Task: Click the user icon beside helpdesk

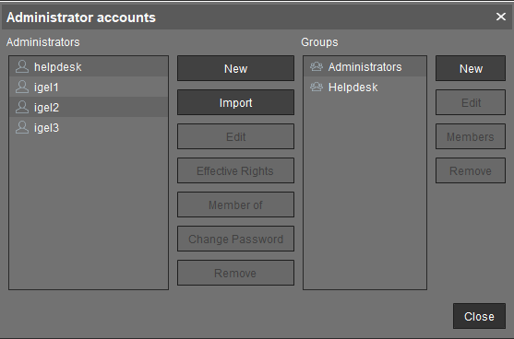Action: [22, 66]
